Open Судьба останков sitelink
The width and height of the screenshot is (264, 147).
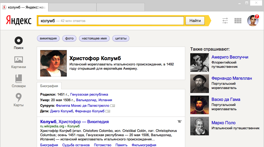click(x=76, y=145)
